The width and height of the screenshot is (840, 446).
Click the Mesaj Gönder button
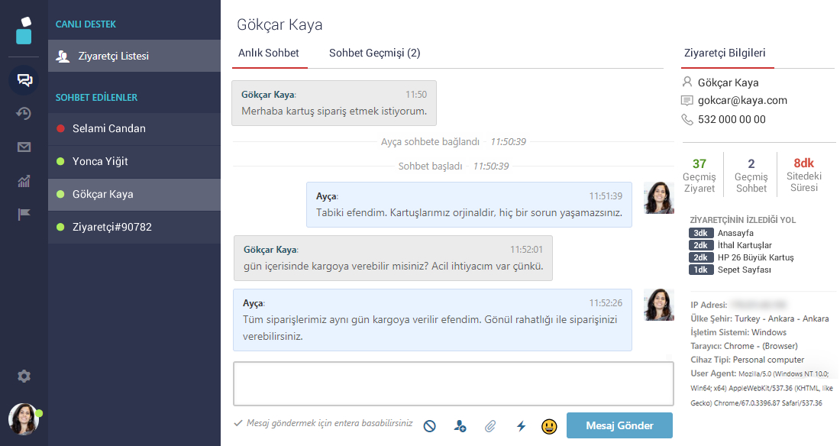click(619, 425)
